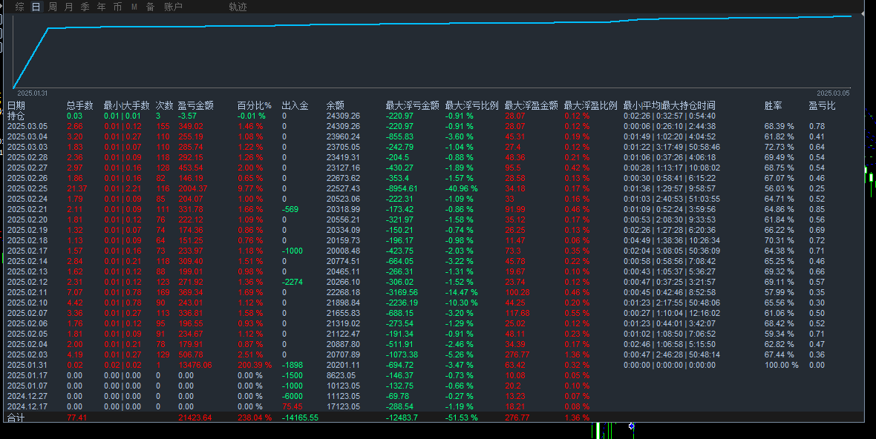Select the 2025.01.31 date cell in the table
876x439 pixels.
coord(27,365)
